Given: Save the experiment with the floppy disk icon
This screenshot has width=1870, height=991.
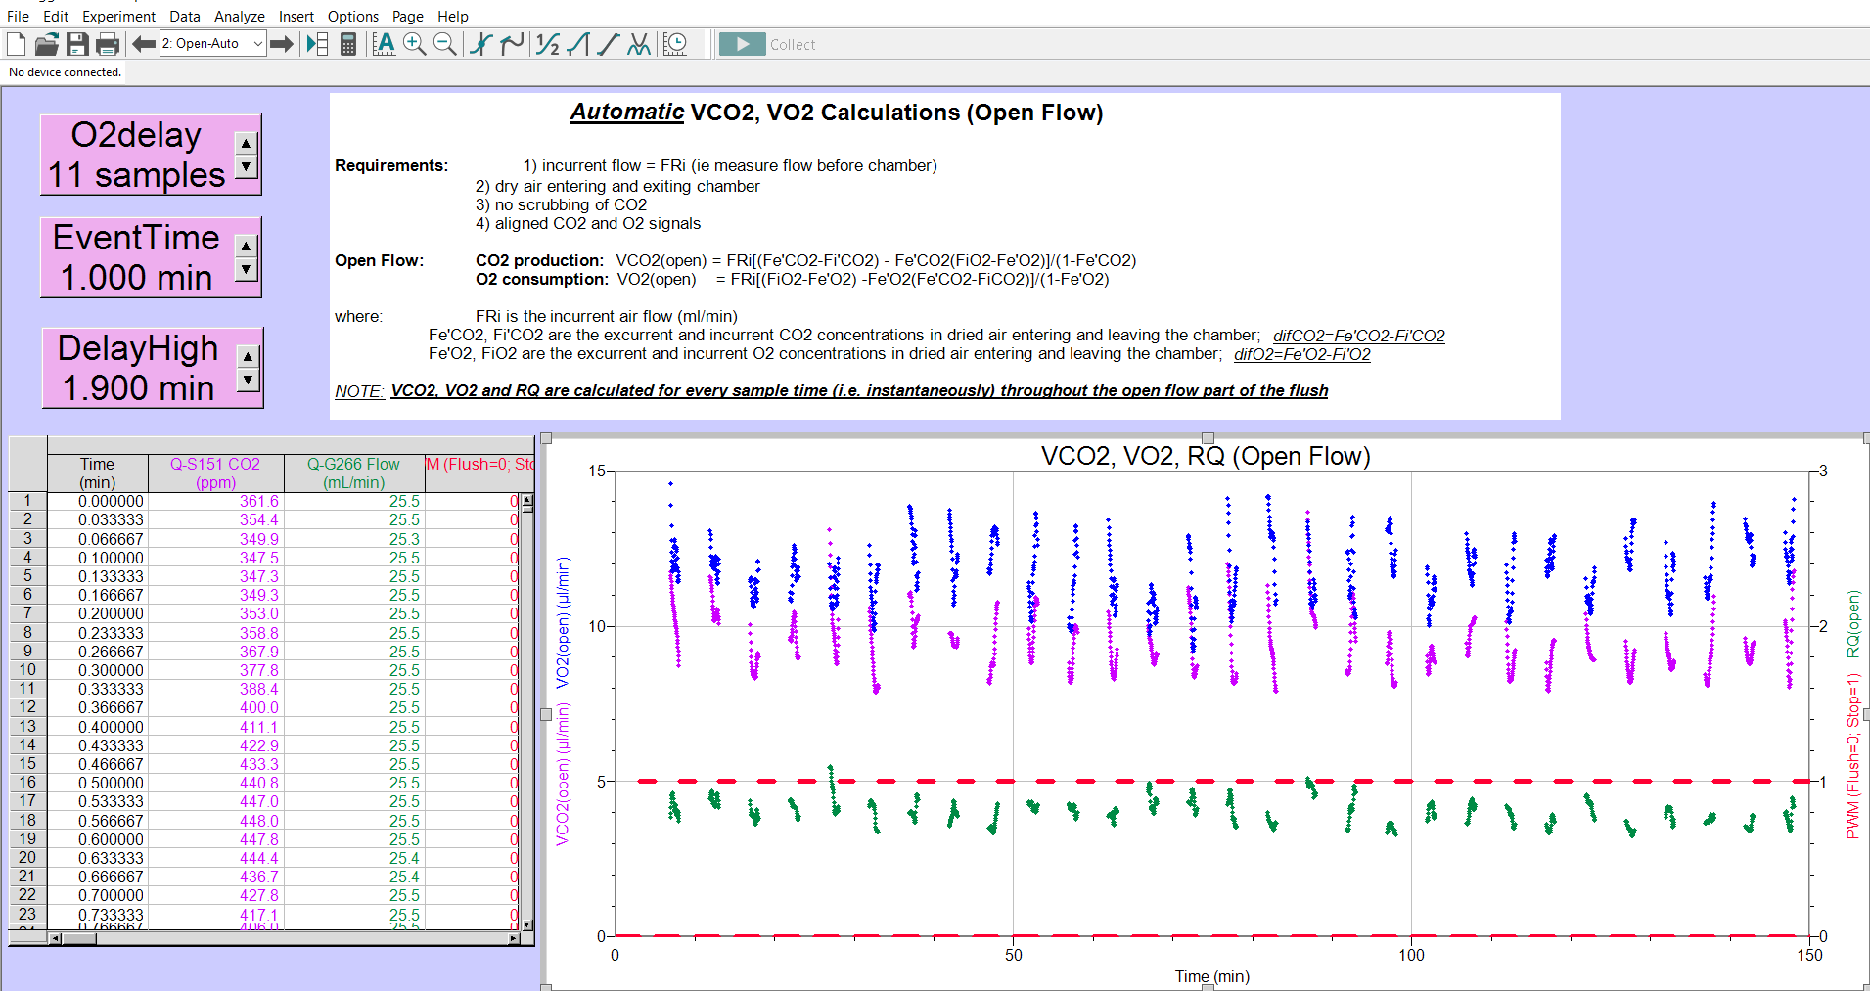Looking at the screenshot, I should 77,44.
